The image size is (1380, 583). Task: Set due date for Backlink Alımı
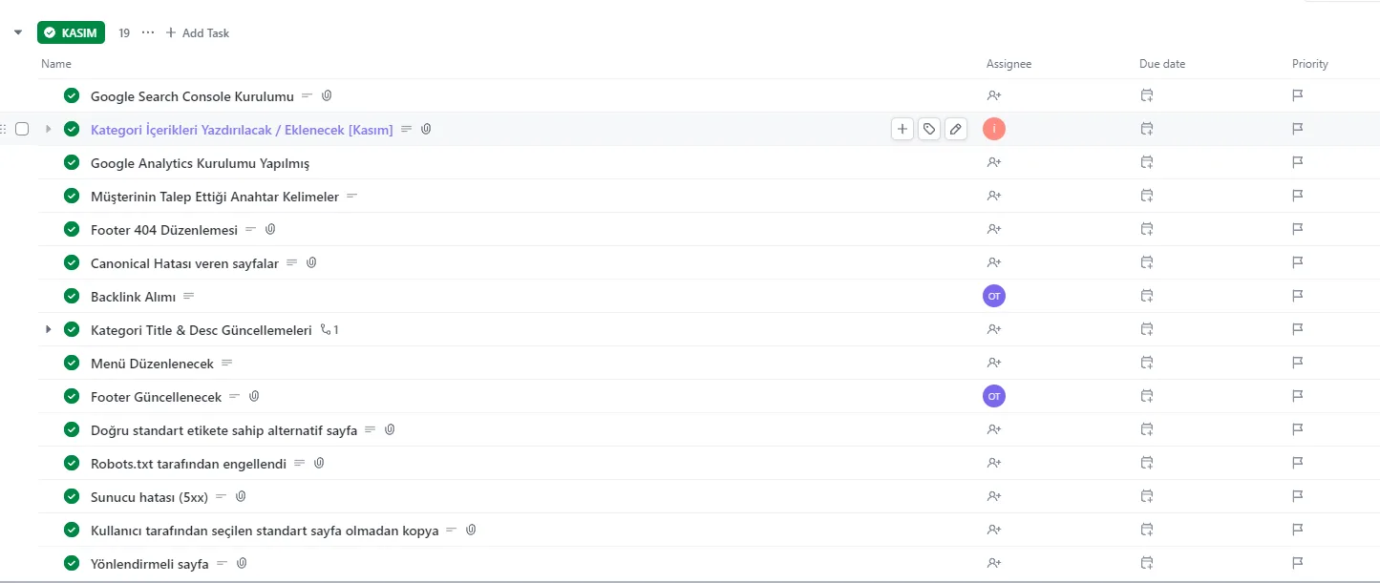1147,296
